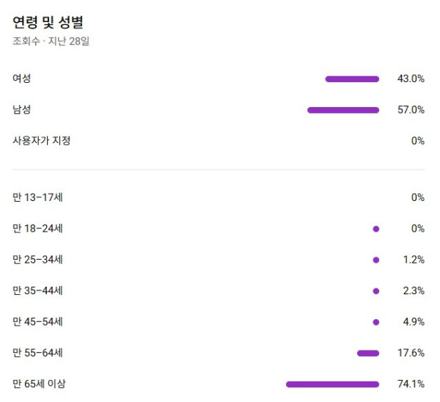The image size is (440, 402).
Task: Click the 조회수 · 지난 28일 subtitle
Action: tap(51, 41)
